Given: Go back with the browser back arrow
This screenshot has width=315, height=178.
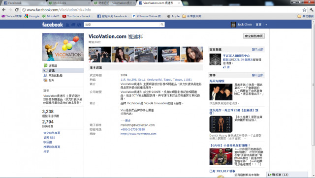Looking at the screenshot, I should 4,10.
